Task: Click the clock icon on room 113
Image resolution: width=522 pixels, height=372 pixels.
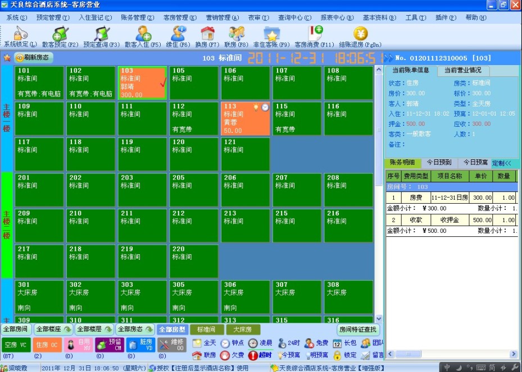Action: tap(265, 107)
